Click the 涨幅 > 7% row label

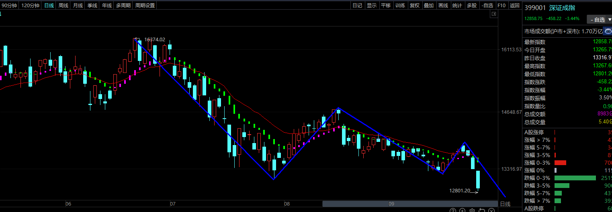point(537,140)
